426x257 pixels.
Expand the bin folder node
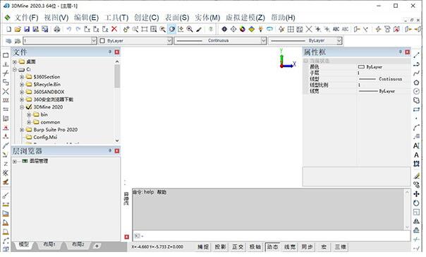pos(29,114)
